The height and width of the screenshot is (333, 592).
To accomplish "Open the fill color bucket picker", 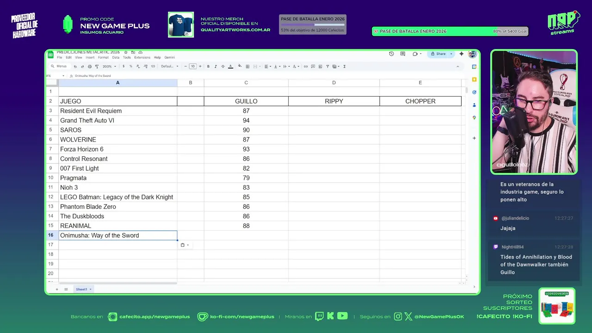I will click(240, 66).
